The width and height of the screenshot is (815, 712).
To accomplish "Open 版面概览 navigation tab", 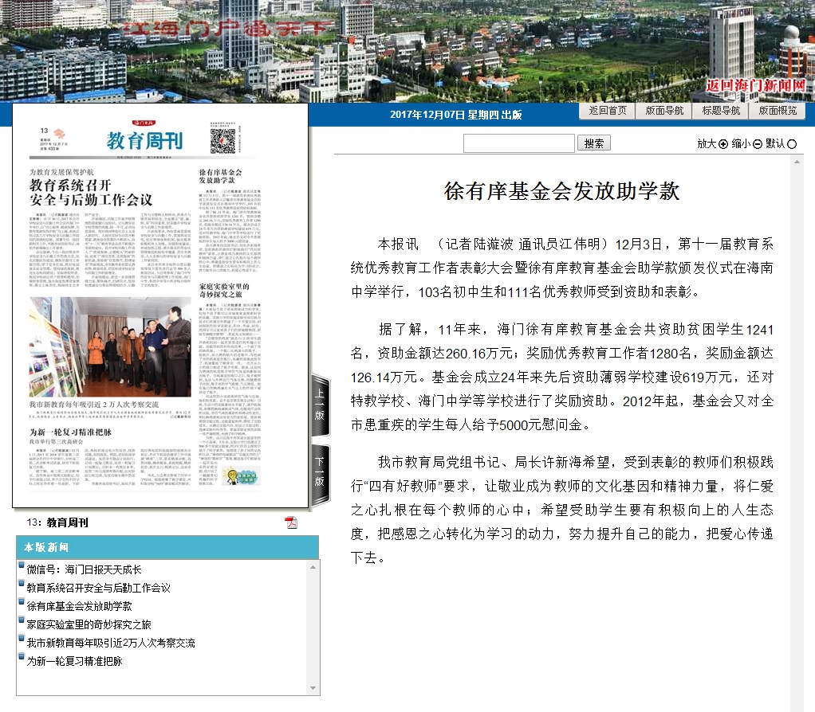I will pyautogui.click(x=778, y=111).
